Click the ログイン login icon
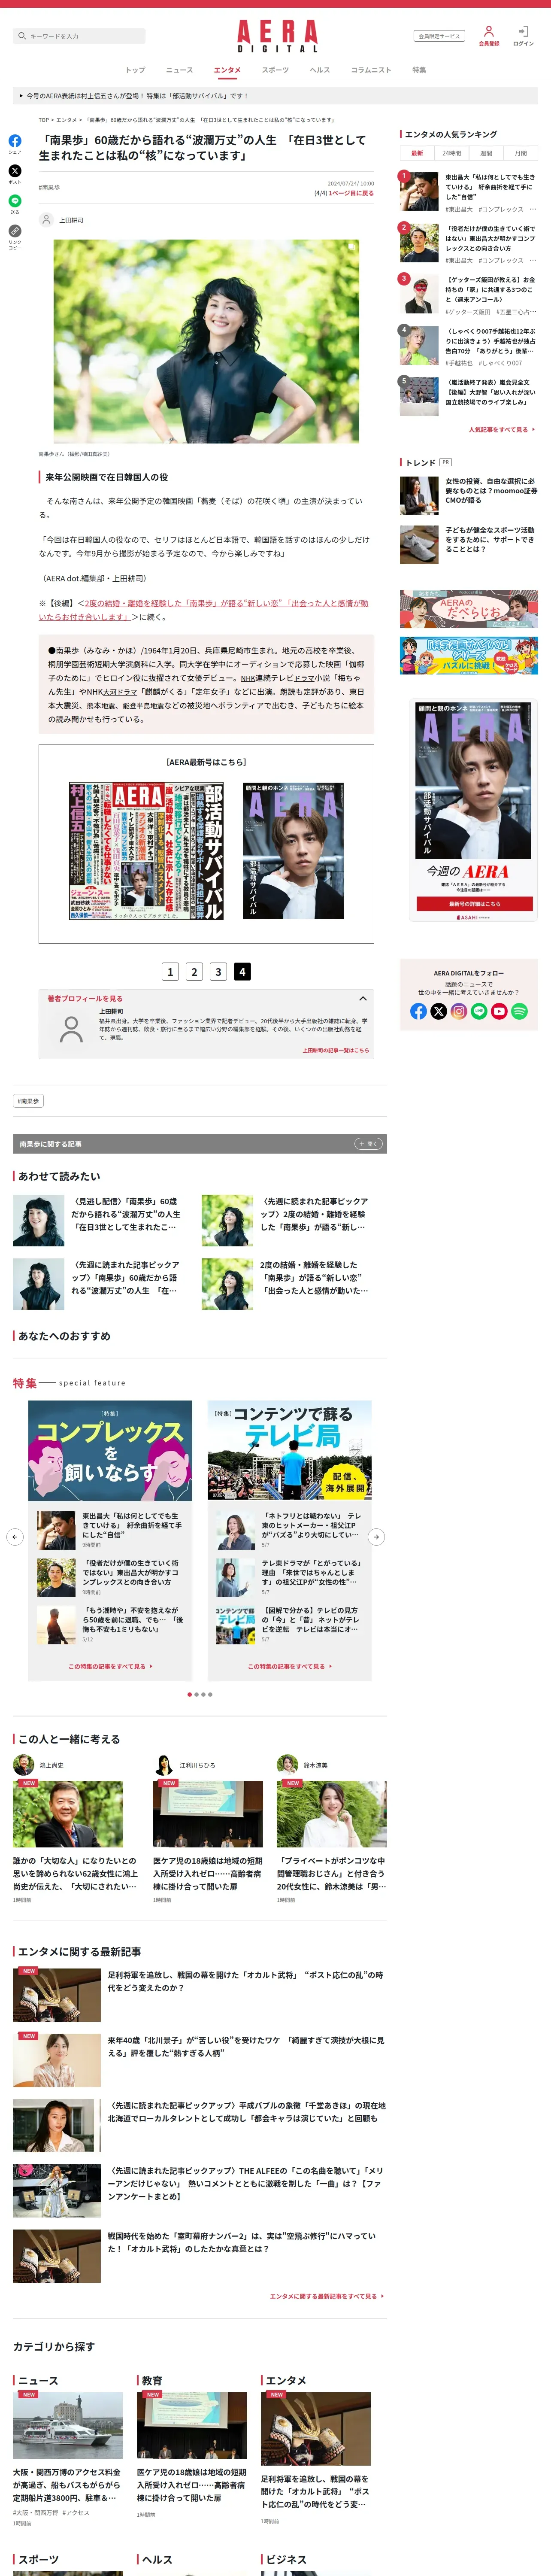The image size is (551, 2576). [523, 31]
